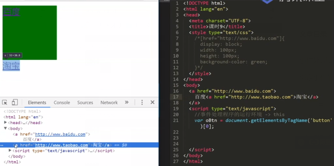Collapse the body node in DOM tree
The width and height of the screenshot is (334, 166).
pyautogui.click(x=6, y=128)
